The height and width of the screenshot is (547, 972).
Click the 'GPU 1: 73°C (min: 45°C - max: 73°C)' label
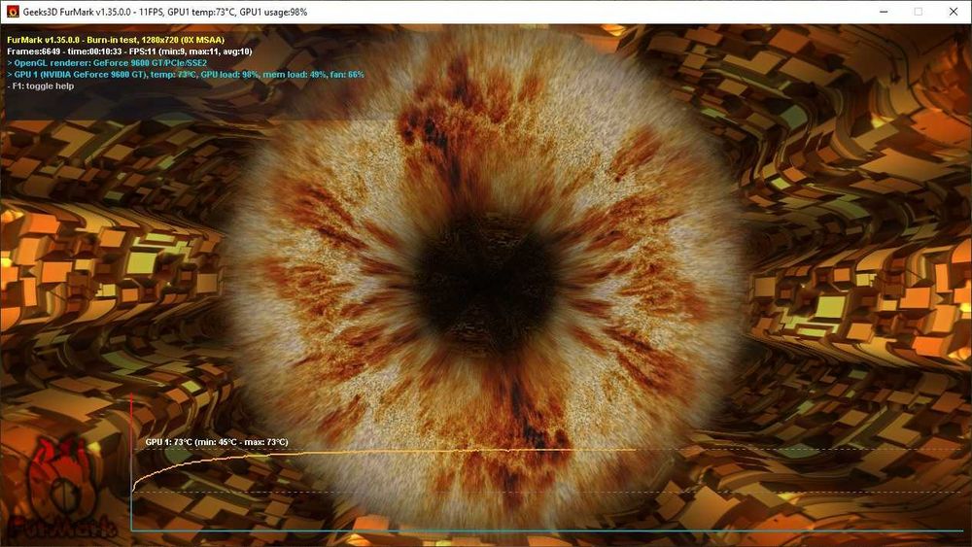[217, 442]
